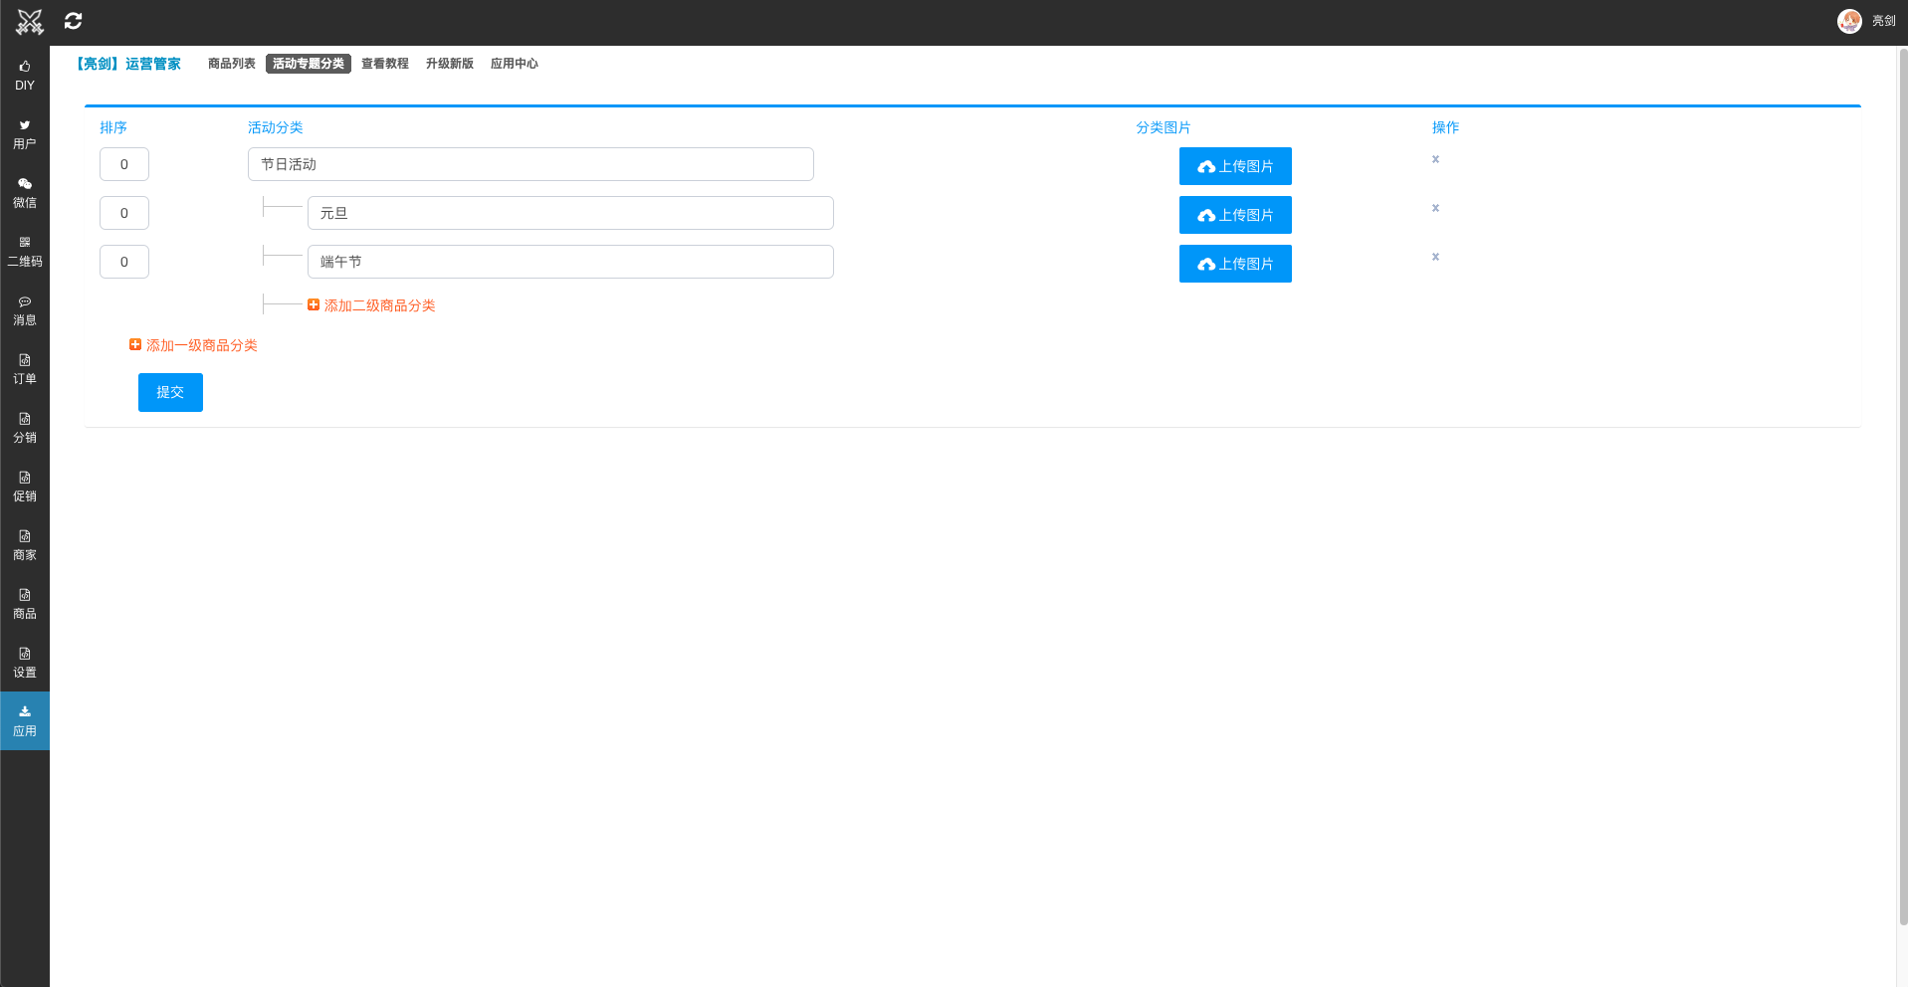The image size is (1908, 987).
Task: Open the 商家 sidebar section
Action: click(25, 545)
